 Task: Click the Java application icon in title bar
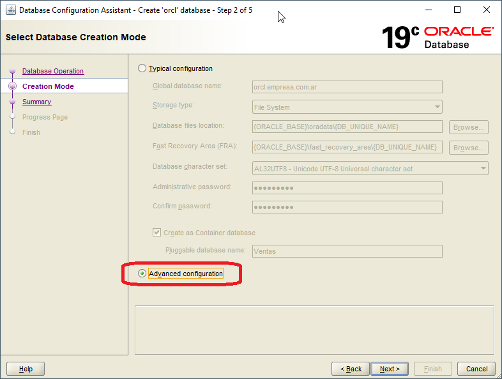pyautogui.click(x=11, y=10)
